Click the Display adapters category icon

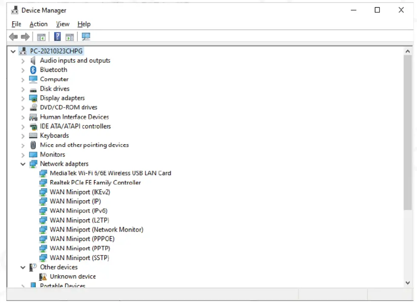point(33,98)
